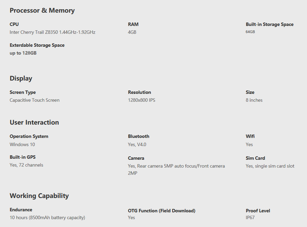Click the Built-in Storage Space label
Viewport: 307px width, 227px height.
[270, 24]
